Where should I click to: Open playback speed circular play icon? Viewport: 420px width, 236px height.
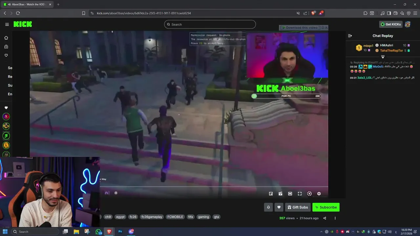coord(309,194)
